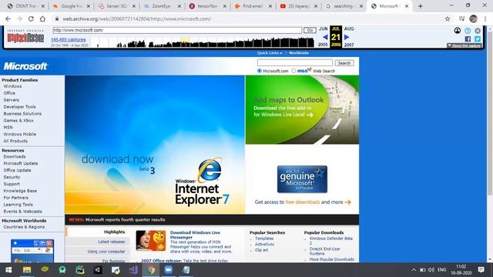Open Zoom from taskbar
Viewport: 493px width, 277px height.
(x=168, y=270)
